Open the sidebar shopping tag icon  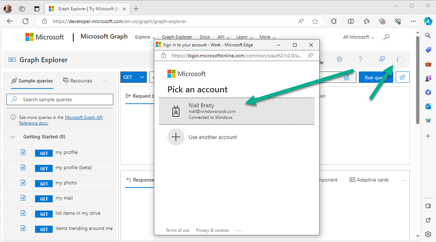(428, 50)
